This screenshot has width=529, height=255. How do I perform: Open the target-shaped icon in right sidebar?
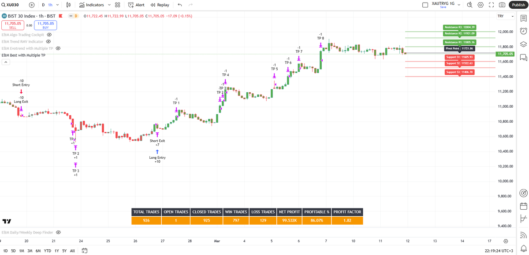point(523,193)
